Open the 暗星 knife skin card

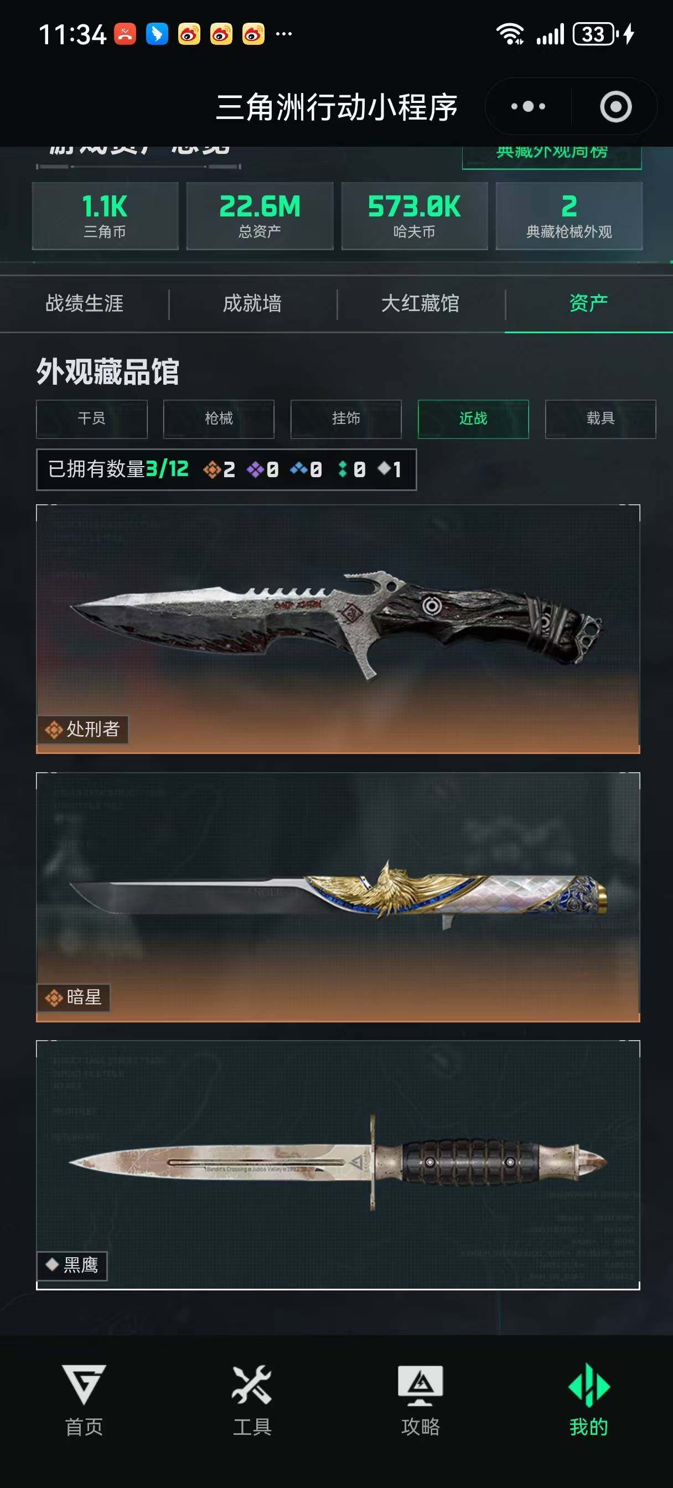click(x=338, y=897)
